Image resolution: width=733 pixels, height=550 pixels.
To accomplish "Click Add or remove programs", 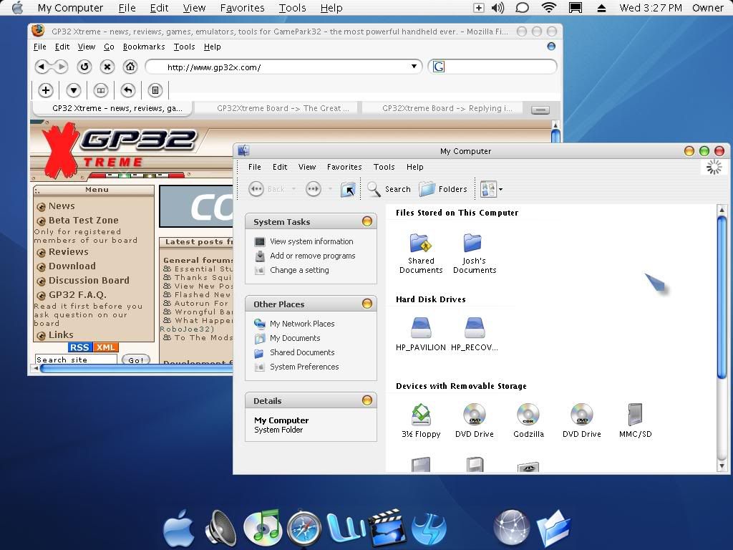I will tap(312, 256).
